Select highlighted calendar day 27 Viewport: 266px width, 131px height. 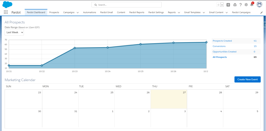[169, 99]
